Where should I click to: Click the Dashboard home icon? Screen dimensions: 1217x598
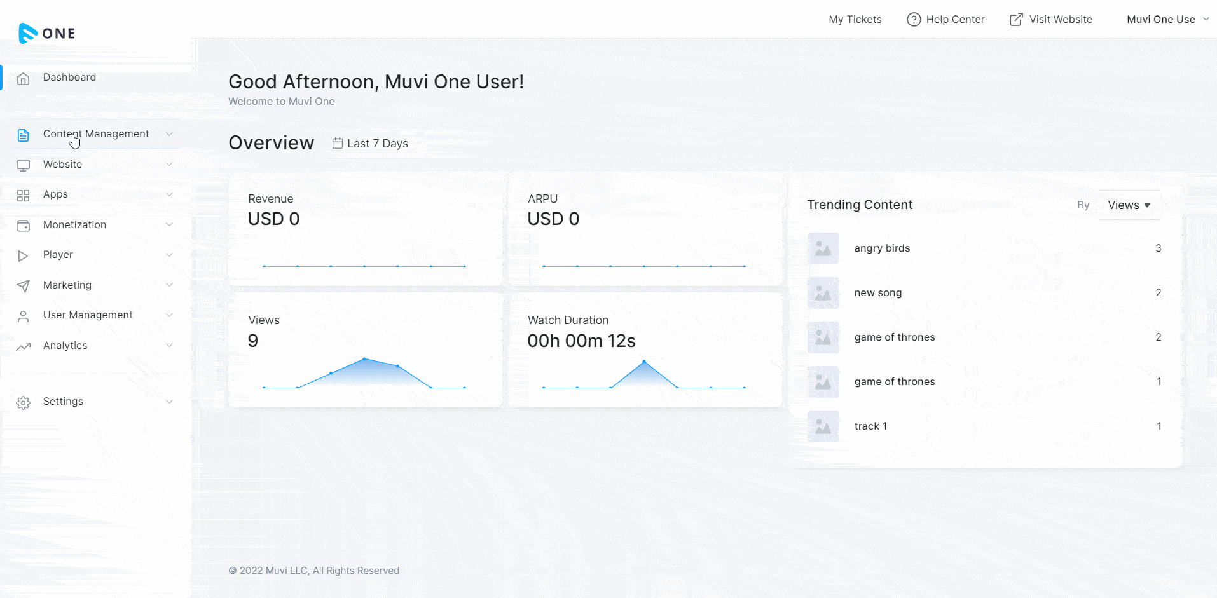(24, 78)
